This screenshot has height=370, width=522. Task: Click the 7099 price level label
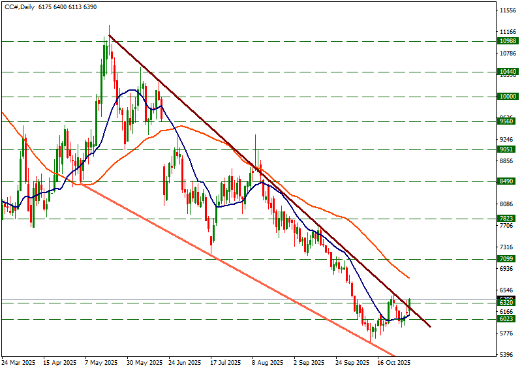tap(506, 259)
